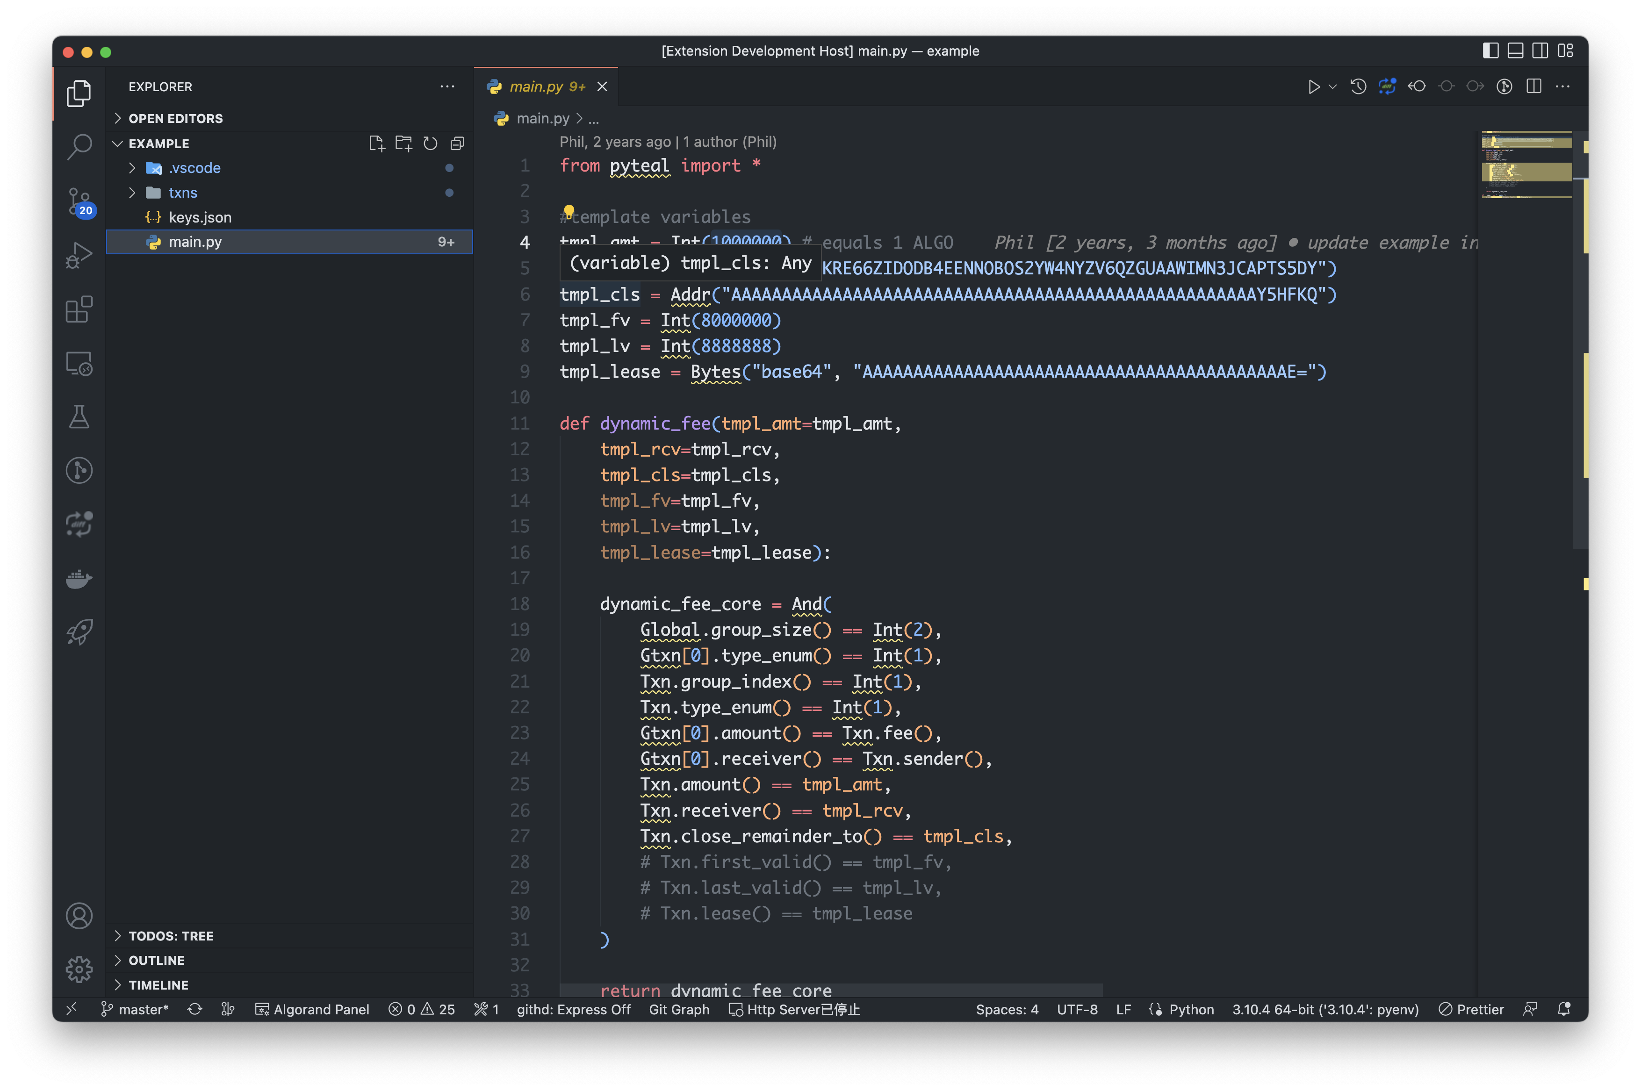Open the Search view in activity bar

pyautogui.click(x=79, y=147)
